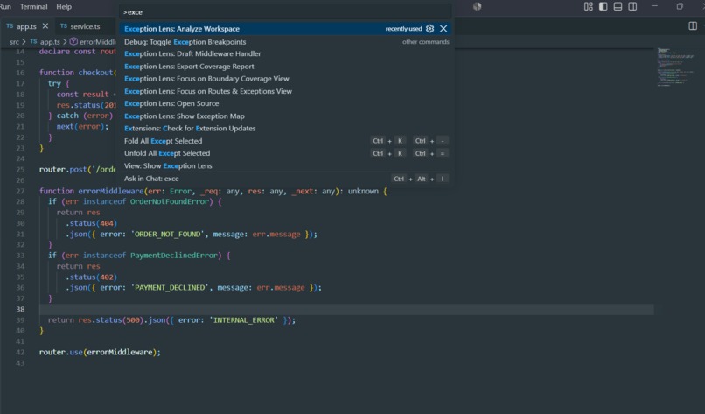The width and height of the screenshot is (705, 414).
Task: Close the app.ts tab
Action: click(45, 26)
